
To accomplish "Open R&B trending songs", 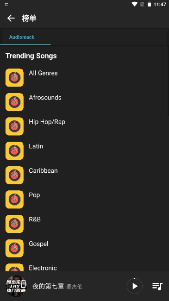I will 84,224.
